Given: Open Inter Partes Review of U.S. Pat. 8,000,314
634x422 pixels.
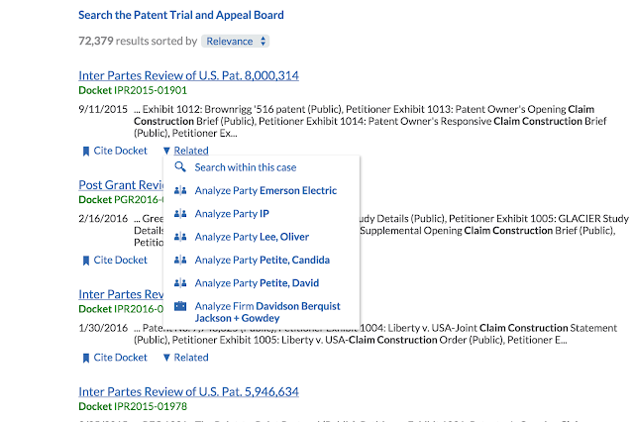Looking at the screenshot, I should (x=189, y=75).
